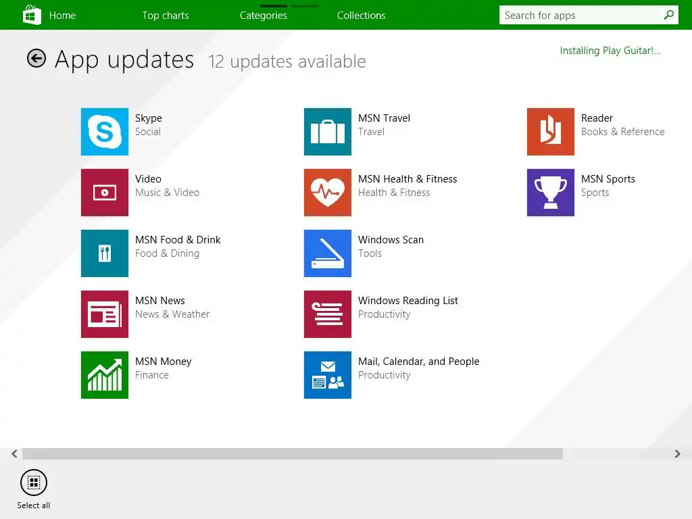The image size is (692, 519).
Task: Click the Windows Reading List title
Action: point(407,301)
